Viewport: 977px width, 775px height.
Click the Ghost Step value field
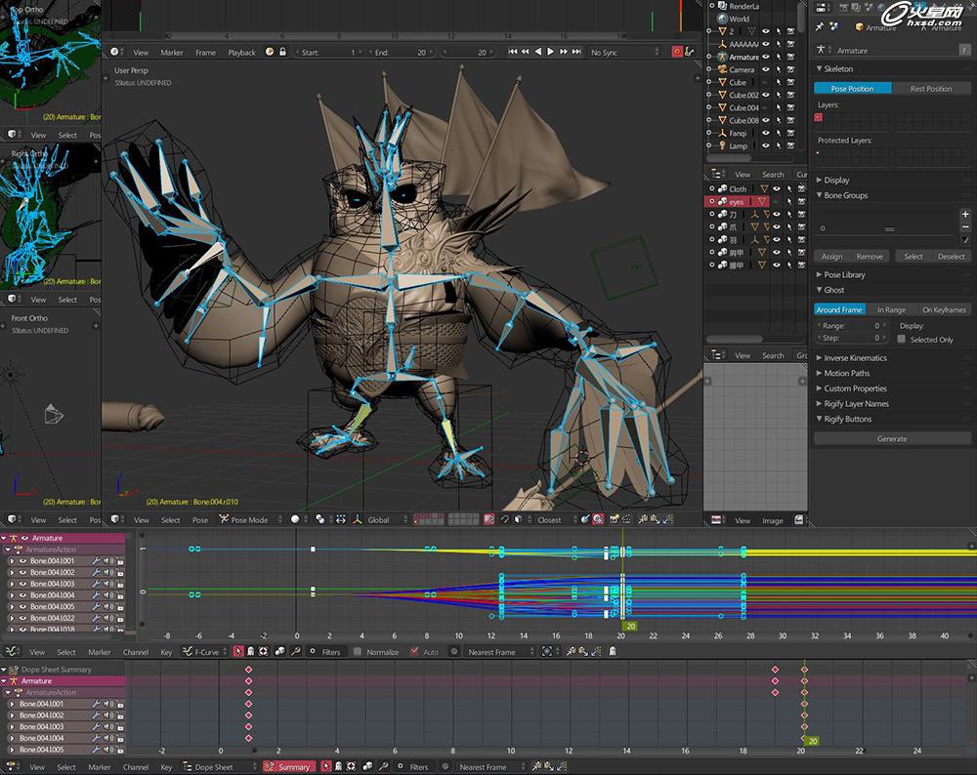(x=852, y=338)
